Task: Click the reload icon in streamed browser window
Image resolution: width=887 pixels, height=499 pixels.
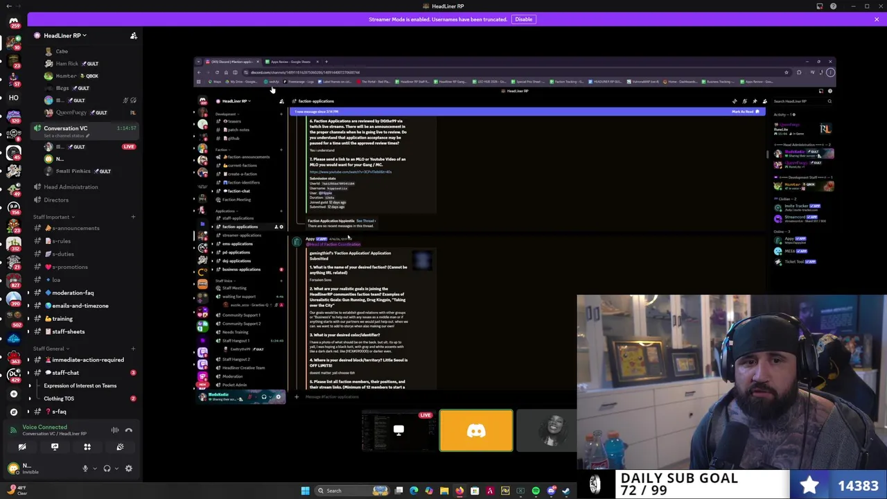Action: click(217, 72)
